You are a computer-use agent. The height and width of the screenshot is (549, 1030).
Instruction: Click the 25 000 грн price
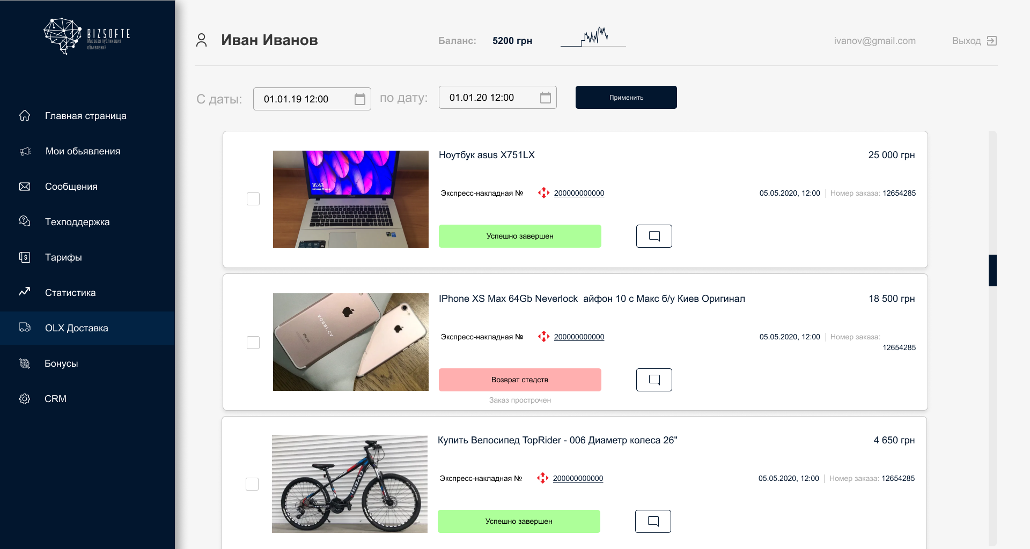coord(892,155)
